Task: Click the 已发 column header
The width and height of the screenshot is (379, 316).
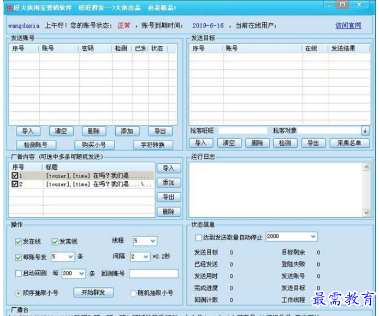Action: coord(140,49)
